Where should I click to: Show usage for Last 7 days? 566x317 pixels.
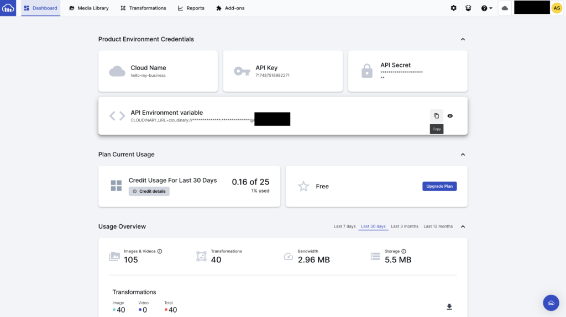(344, 226)
